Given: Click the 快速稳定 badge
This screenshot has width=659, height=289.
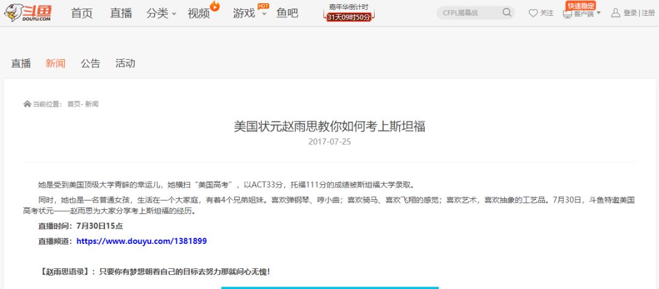Looking at the screenshot, I should click(x=581, y=6).
